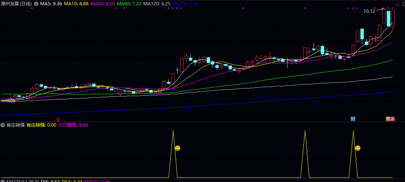This screenshot has height=182, width=405.
Task: Click the 10.12 high price label
Action: (369, 11)
